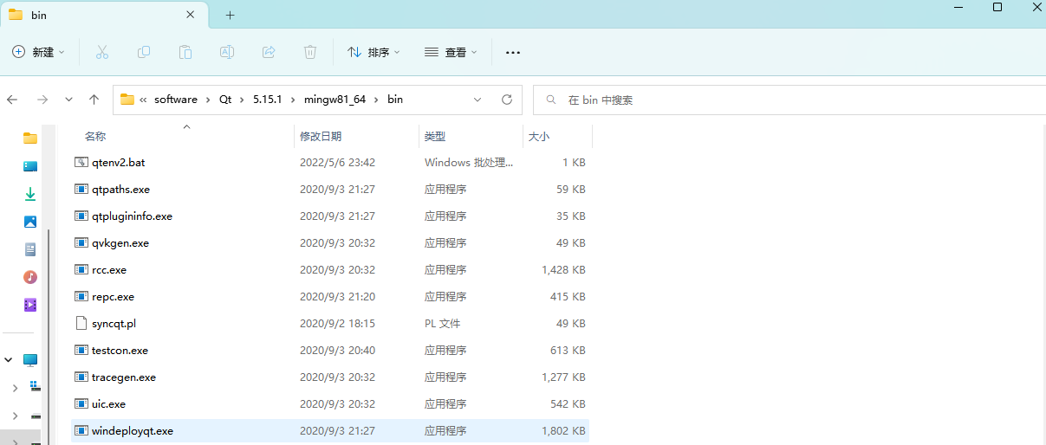This screenshot has width=1046, height=445.
Task: Open the 新建 new item menu
Action: [39, 52]
